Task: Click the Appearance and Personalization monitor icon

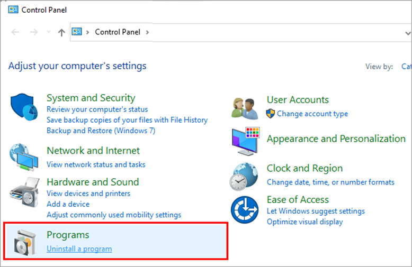Action: pos(245,141)
